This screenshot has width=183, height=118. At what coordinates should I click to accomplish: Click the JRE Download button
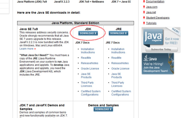pos(119,33)
